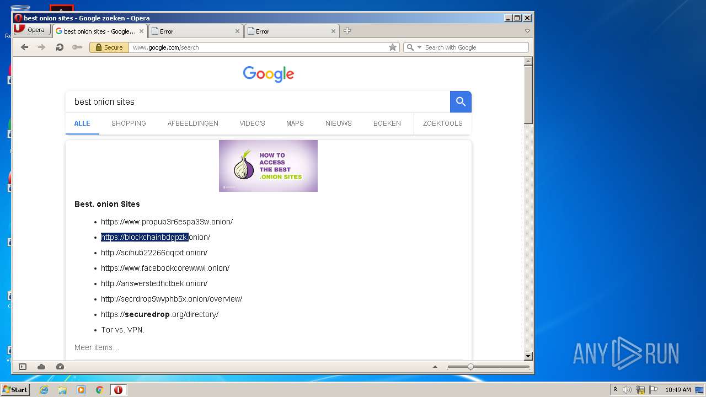
Task: Click the forward navigation arrow
Action: pos(41,47)
